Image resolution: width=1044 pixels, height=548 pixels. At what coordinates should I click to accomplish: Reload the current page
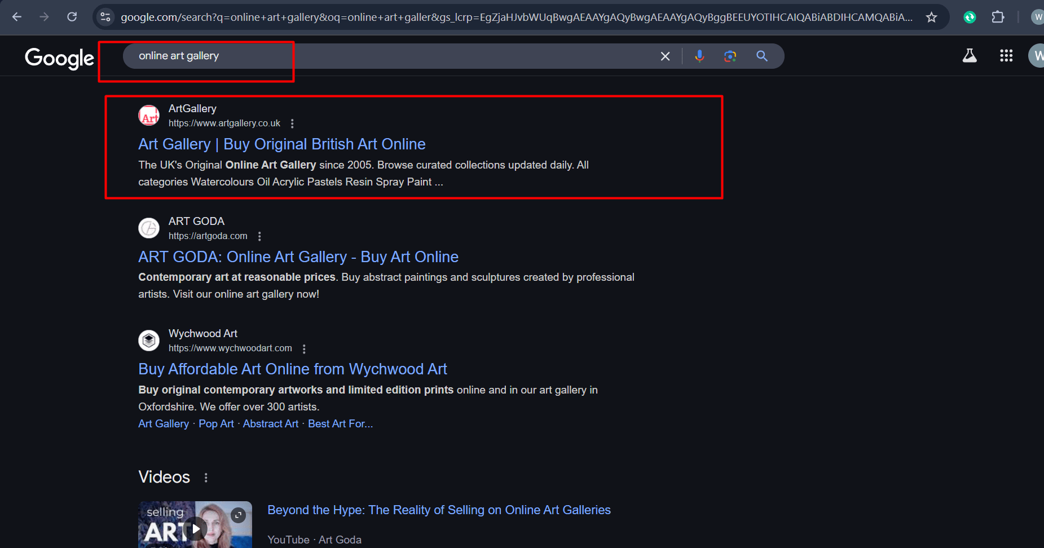(x=72, y=17)
